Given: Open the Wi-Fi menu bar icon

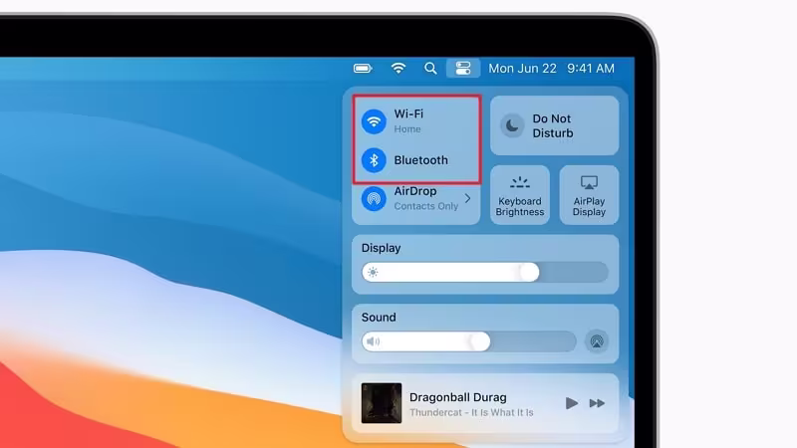Looking at the screenshot, I should [x=398, y=68].
